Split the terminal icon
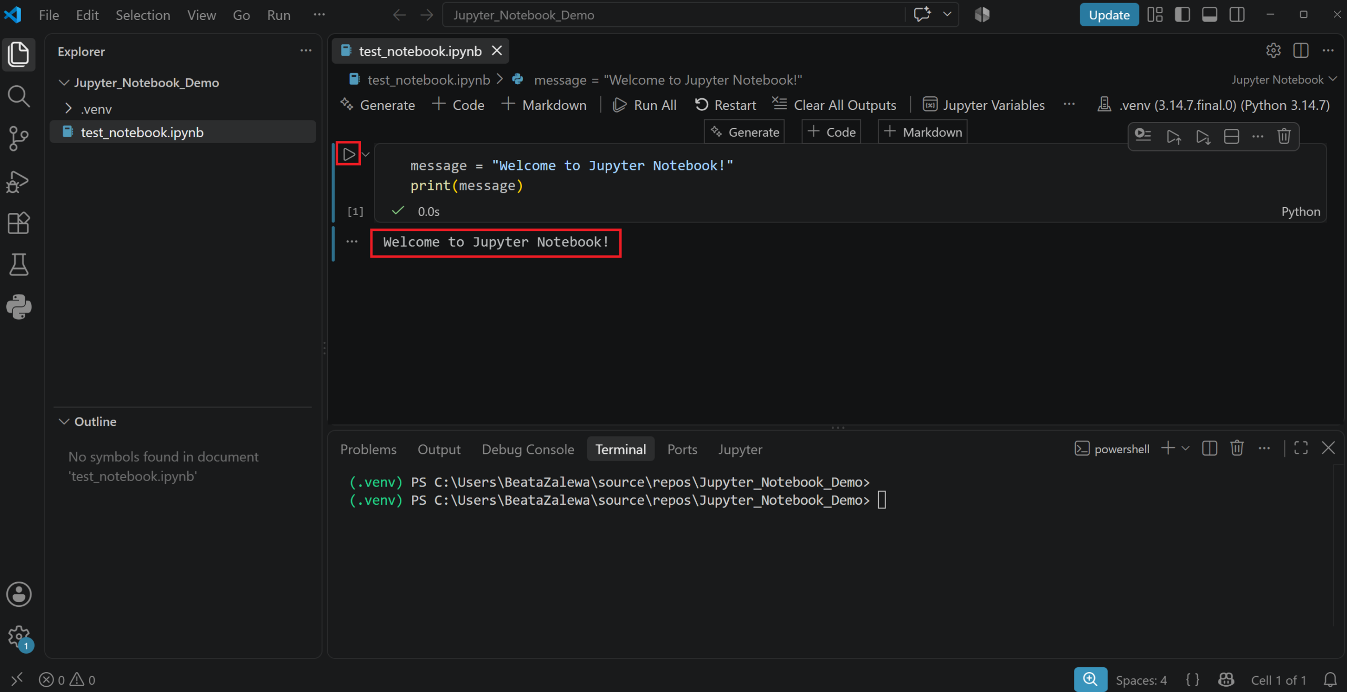 1209,448
